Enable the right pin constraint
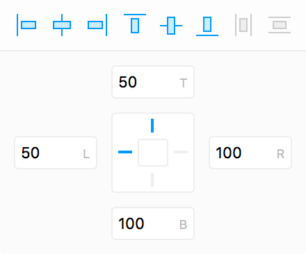 [181, 152]
